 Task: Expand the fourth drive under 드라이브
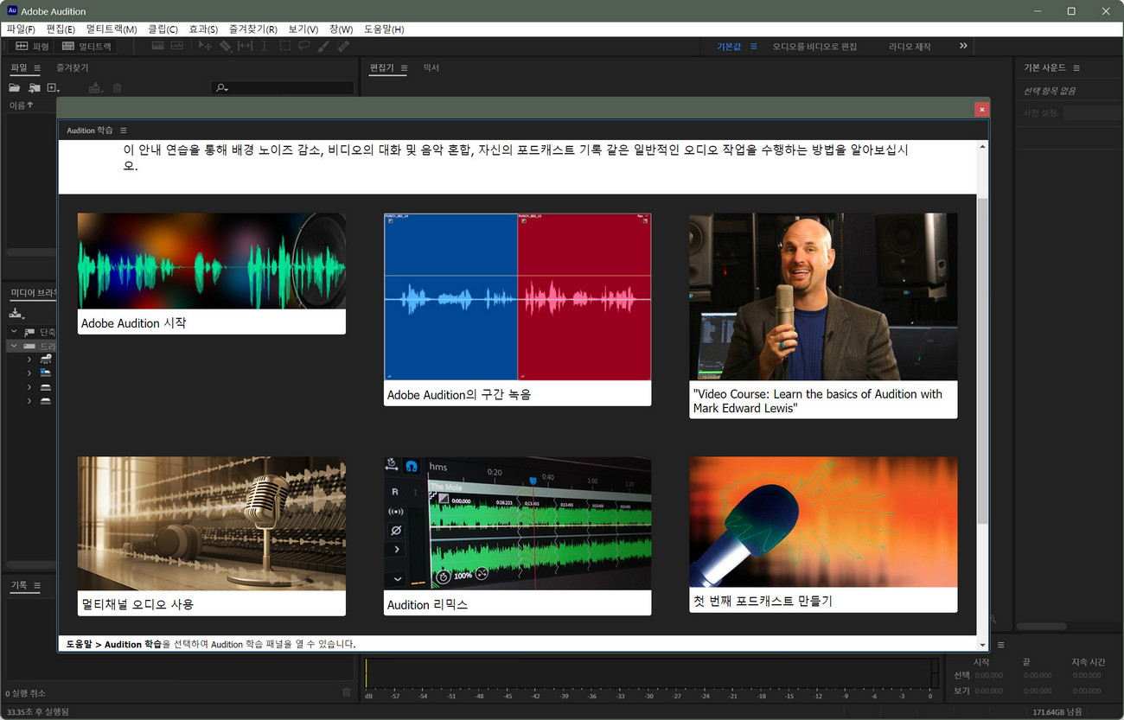[29, 401]
